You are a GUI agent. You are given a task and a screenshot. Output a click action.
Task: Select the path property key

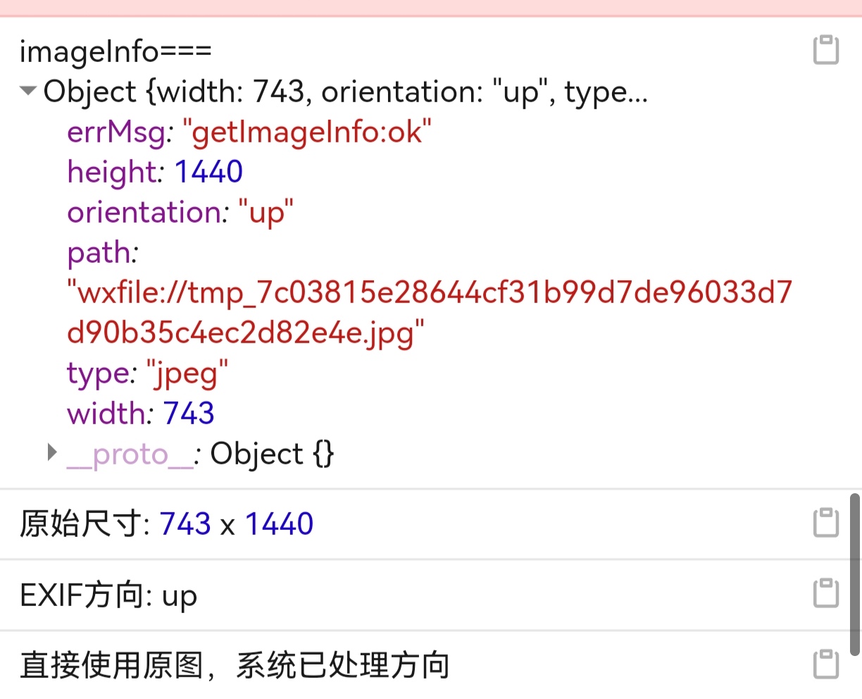pos(99,253)
